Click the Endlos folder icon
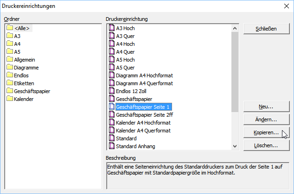The width and height of the screenshot is (294, 194). coord(10,75)
